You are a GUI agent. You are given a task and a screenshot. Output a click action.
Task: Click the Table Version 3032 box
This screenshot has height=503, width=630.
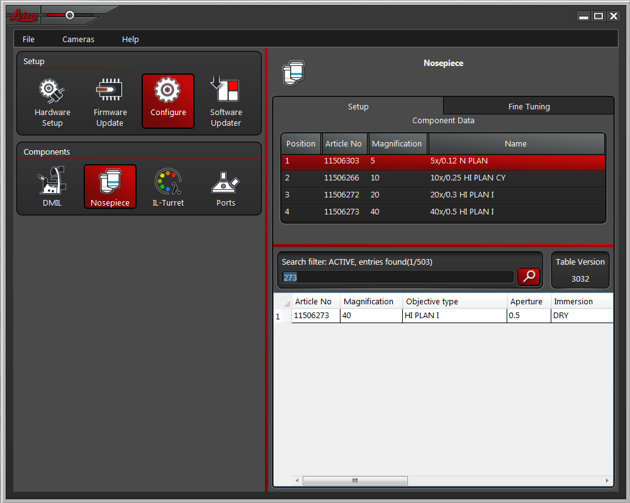pyautogui.click(x=580, y=270)
